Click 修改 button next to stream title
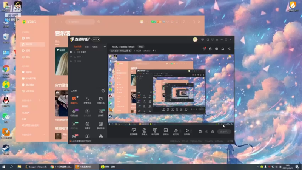Screen dimensions: 302x170 pos(141,46)
